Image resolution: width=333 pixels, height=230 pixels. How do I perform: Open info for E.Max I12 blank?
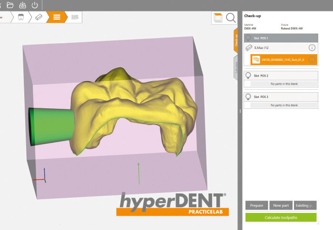click(x=312, y=48)
